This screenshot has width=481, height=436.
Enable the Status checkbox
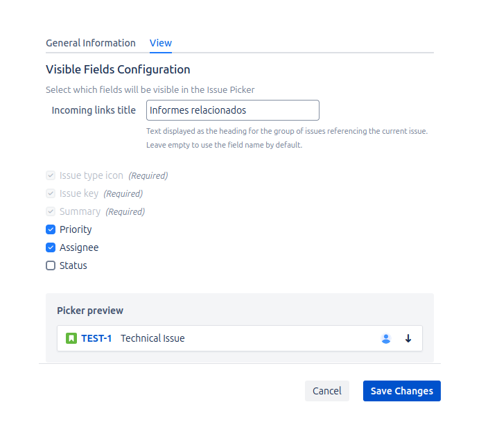[x=51, y=265]
